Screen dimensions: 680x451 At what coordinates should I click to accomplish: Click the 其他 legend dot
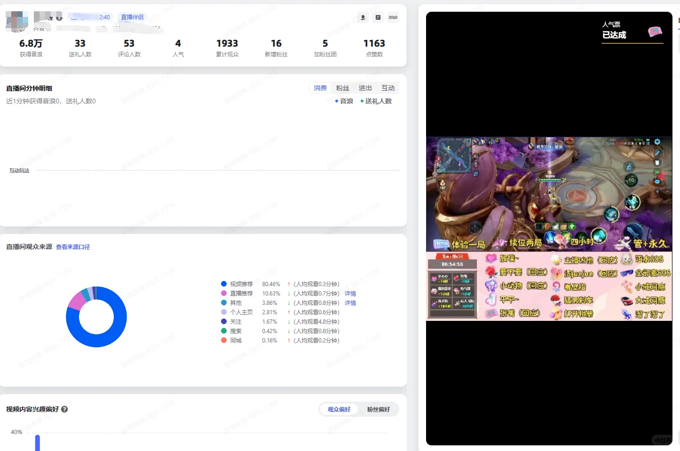click(224, 303)
